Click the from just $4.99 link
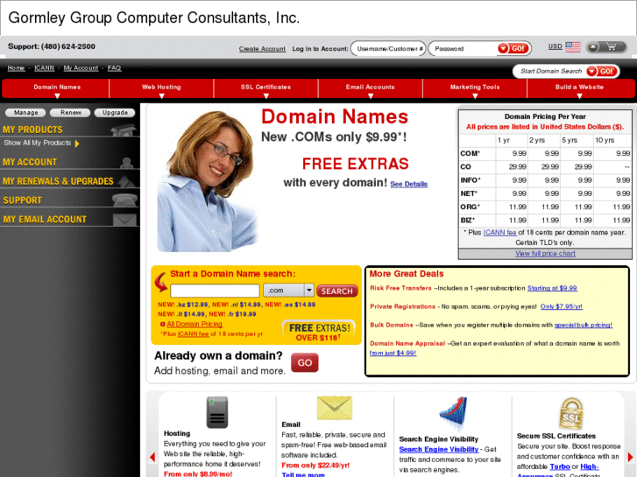Viewport: 637px width, 477px height. (x=393, y=354)
